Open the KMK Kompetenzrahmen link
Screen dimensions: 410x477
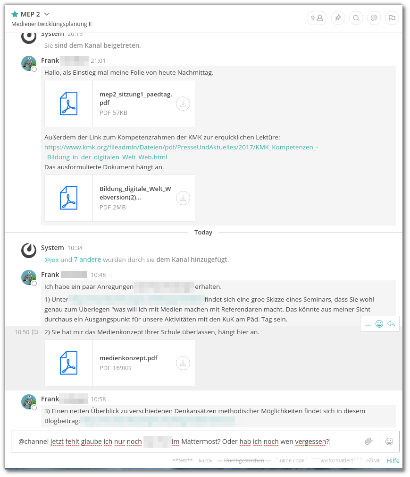coord(181,152)
